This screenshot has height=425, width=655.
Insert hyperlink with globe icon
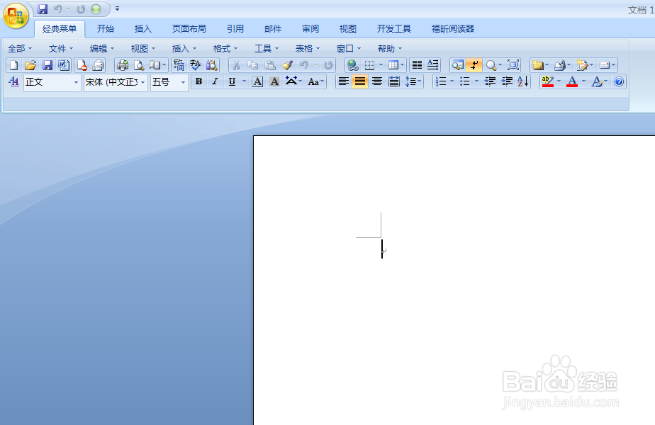point(353,65)
